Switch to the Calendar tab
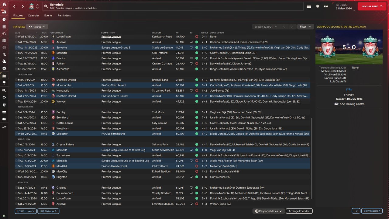The height and width of the screenshot is (219, 389). 33,16
